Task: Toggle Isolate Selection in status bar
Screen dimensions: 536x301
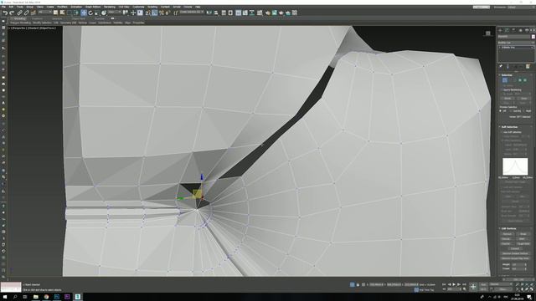Action: point(352,284)
